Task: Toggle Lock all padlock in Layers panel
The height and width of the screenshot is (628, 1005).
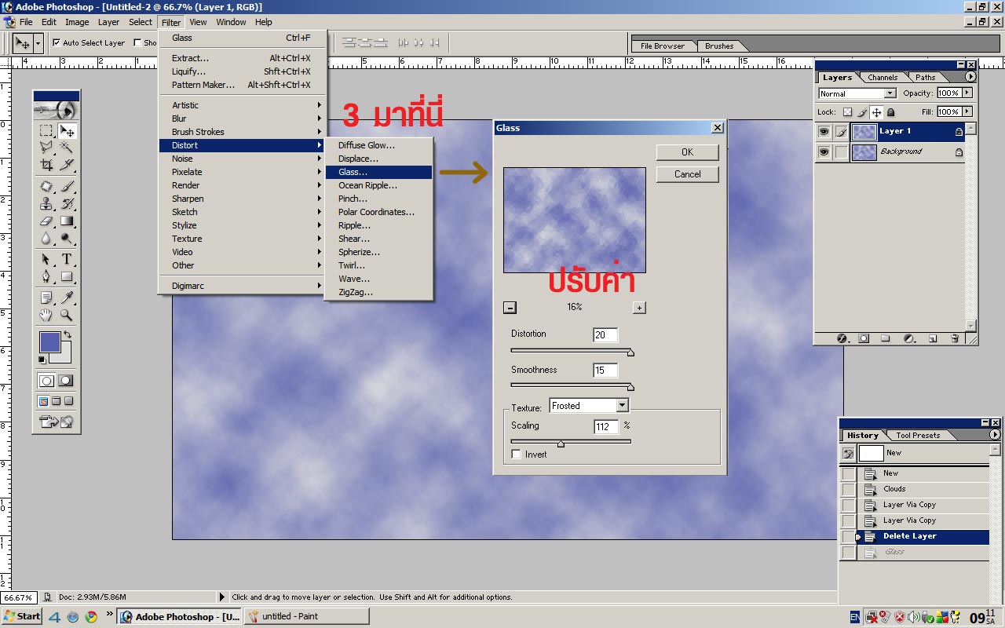Action: 890,112
